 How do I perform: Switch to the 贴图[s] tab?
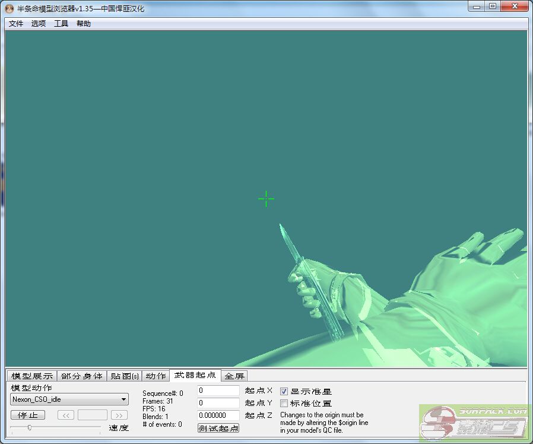click(x=125, y=376)
